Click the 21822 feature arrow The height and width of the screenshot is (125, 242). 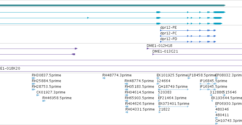pos(160,112)
